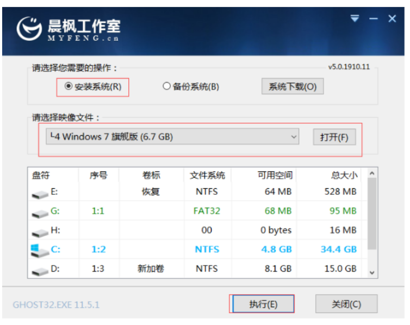Click the partition list scroll down arrow
Screen dimensions: 410x325
click(x=372, y=273)
